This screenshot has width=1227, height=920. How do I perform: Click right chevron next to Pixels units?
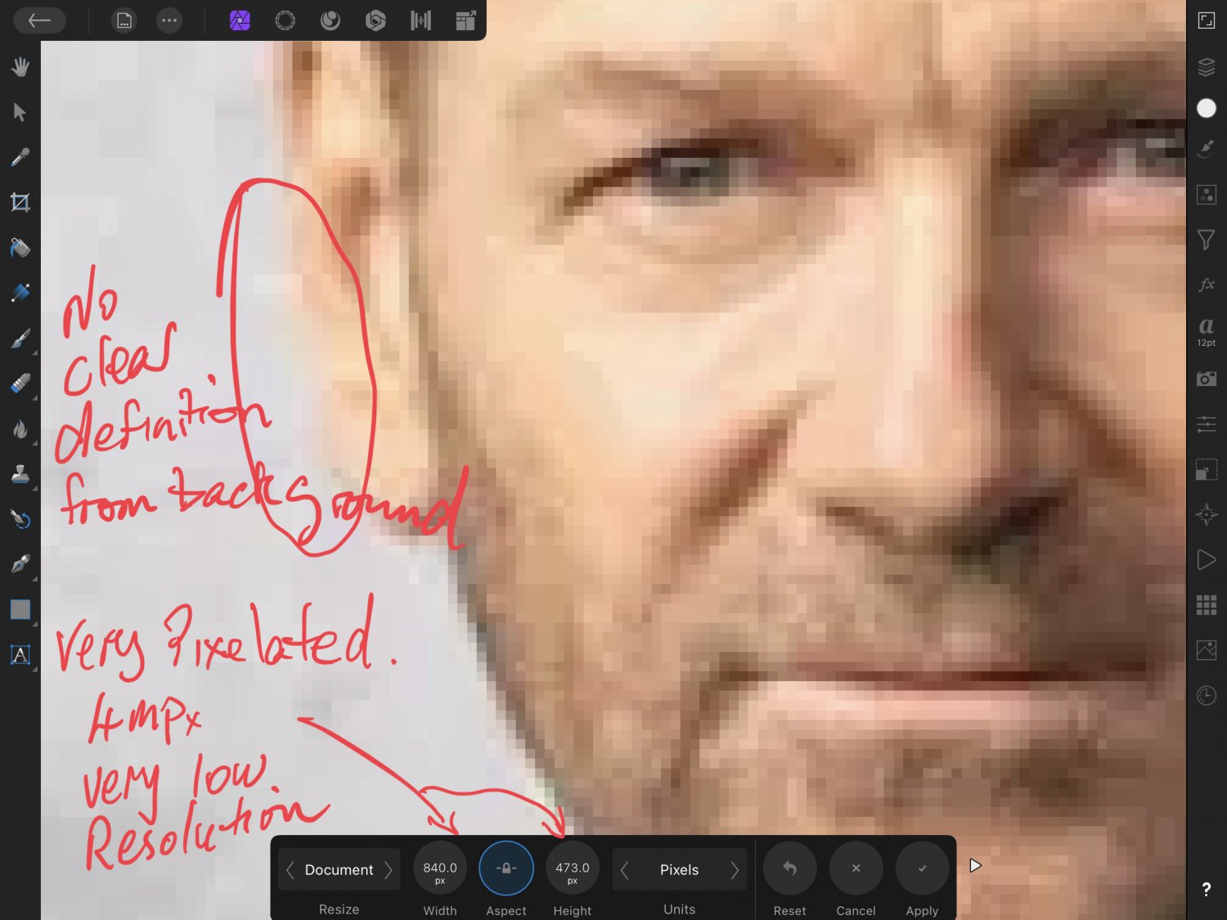click(x=734, y=870)
